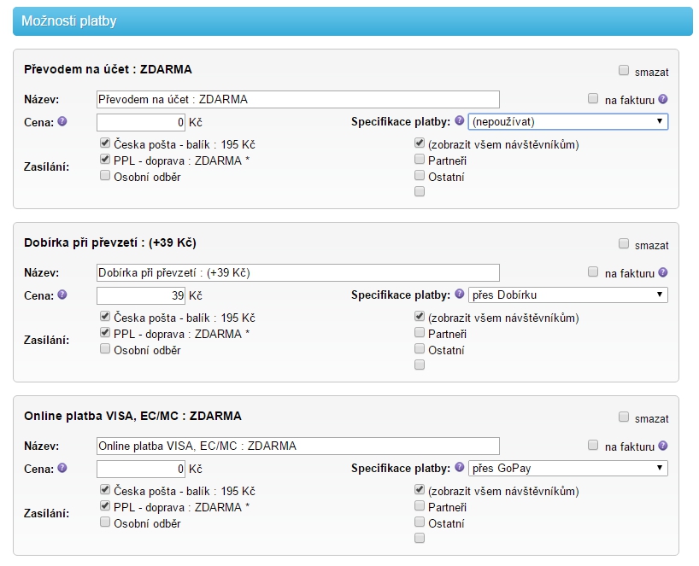Open the (nepoužívat) payment specification dropdown
Viewport: 699px width, 566px height.
[x=568, y=122]
